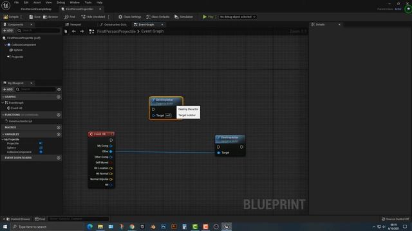Add a new function with plus icon

click(59, 115)
